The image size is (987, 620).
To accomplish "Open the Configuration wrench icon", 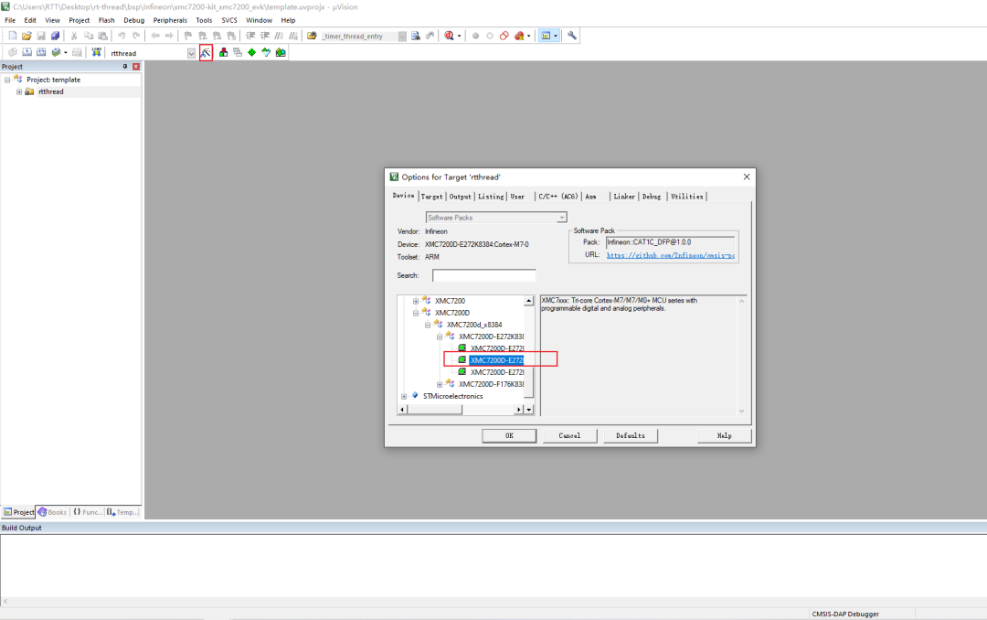I will point(572,36).
